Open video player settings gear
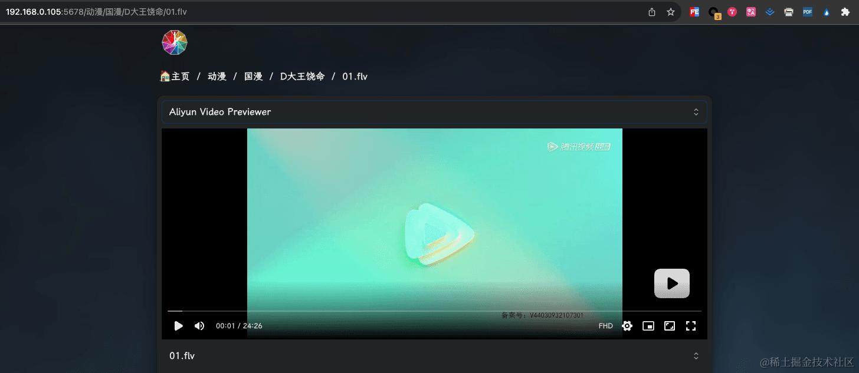 pos(627,326)
